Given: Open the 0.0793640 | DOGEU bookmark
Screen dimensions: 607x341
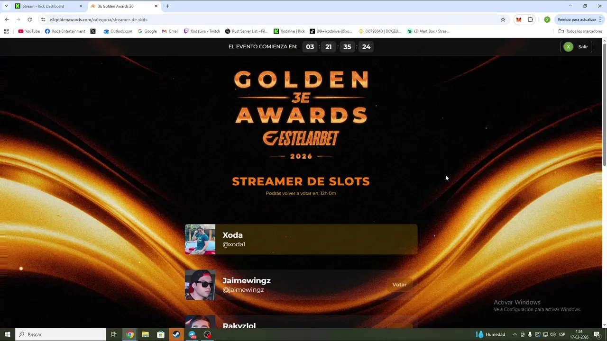Looking at the screenshot, I should pyautogui.click(x=380, y=31).
